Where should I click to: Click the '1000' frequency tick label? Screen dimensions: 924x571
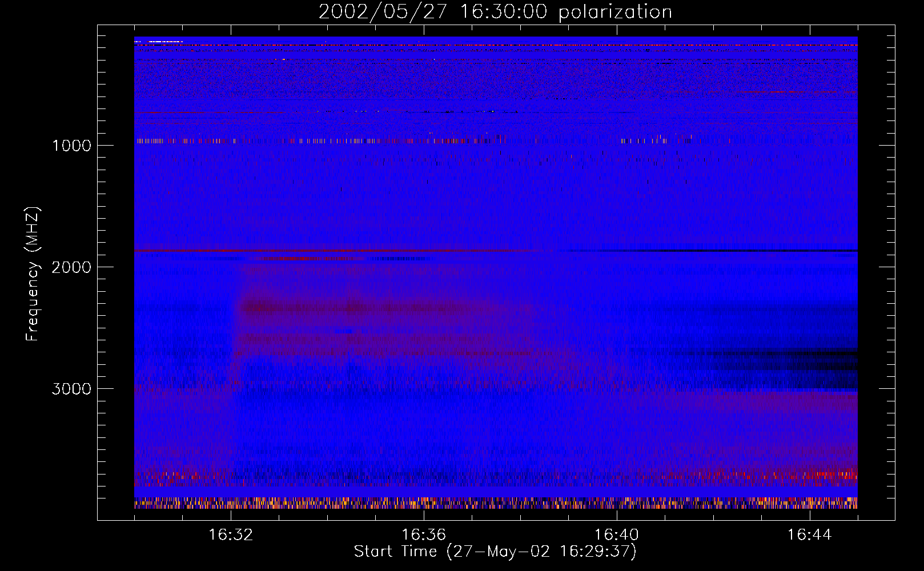pyautogui.click(x=71, y=146)
